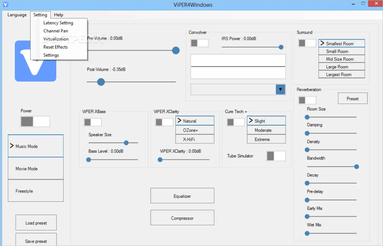
Task: Turn on the Tube Simulator switch
Action: click(276, 156)
